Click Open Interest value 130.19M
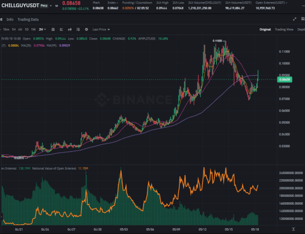The height and width of the screenshot is (234, 305). pyautogui.click(x=24, y=169)
